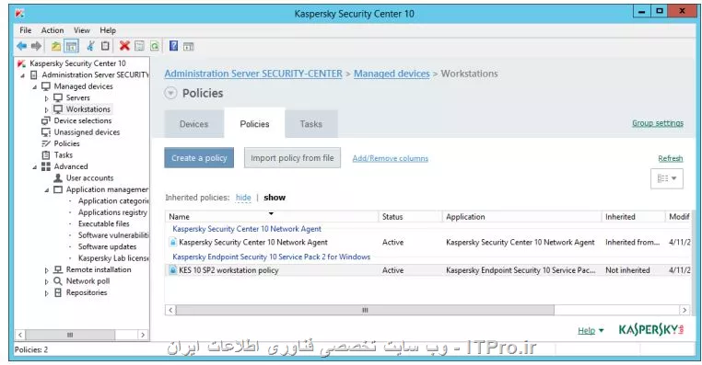The height and width of the screenshot is (365, 702).
Task: Select Advanced node in the tree
Action: 71,166
